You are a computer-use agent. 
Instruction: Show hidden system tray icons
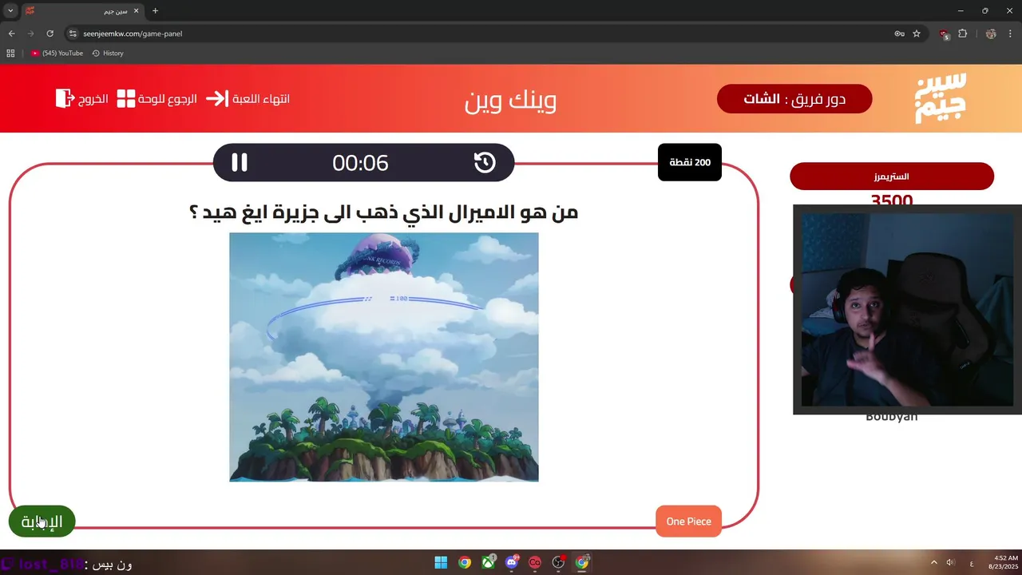click(934, 562)
